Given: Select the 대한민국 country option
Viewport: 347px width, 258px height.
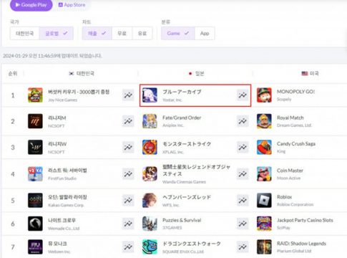Looking at the screenshot, I should (24, 33).
